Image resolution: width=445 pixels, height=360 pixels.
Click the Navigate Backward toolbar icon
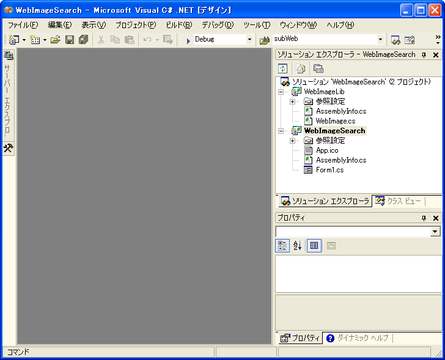click(168, 40)
